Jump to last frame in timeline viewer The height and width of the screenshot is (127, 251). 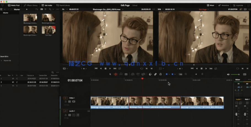point(211,69)
